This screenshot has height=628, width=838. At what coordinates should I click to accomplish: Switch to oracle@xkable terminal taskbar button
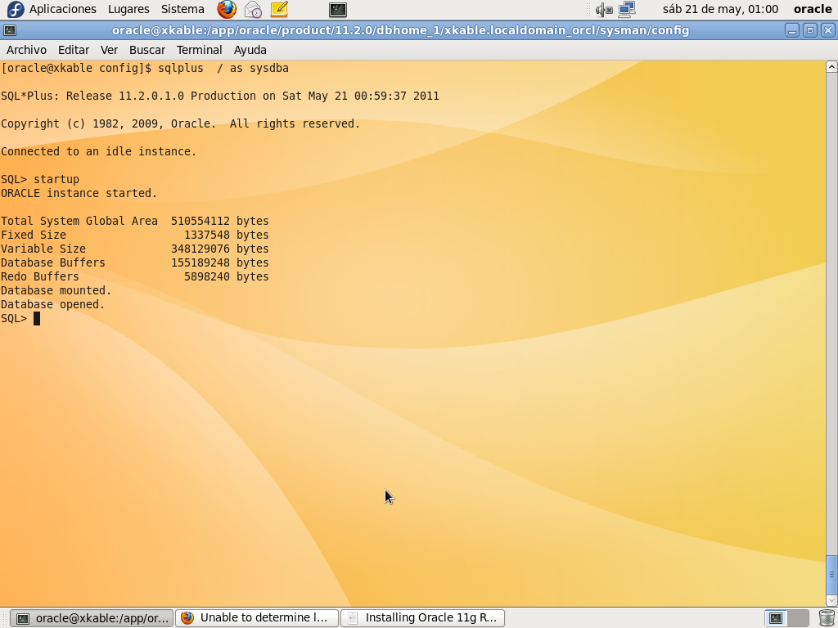coord(92,618)
